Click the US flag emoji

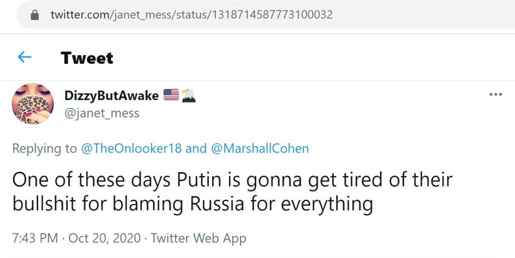coord(171,95)
